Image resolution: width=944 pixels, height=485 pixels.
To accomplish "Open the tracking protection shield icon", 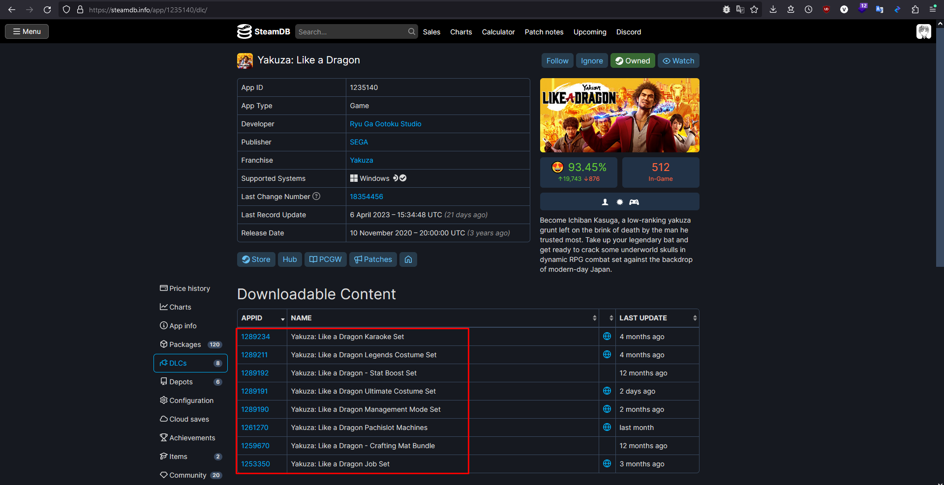I will 66,10.
